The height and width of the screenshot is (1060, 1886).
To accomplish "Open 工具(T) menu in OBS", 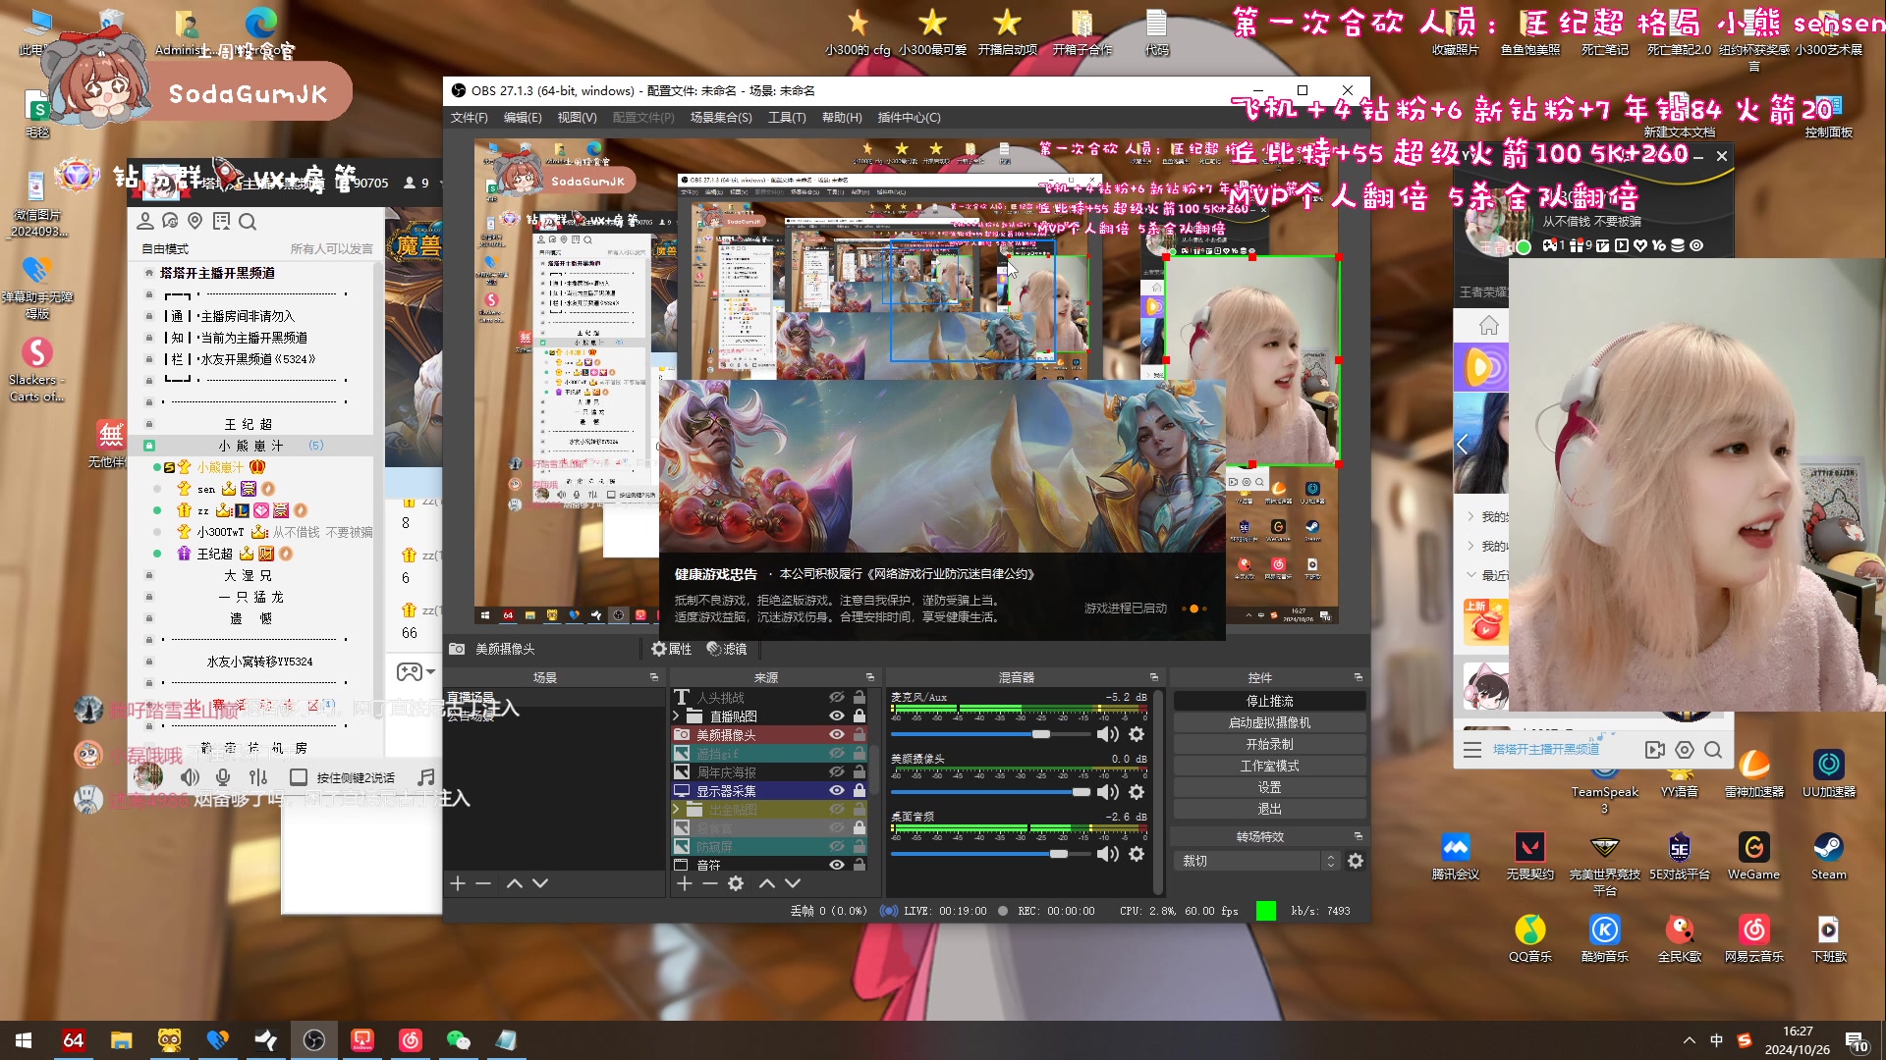I will click(787, 117).
